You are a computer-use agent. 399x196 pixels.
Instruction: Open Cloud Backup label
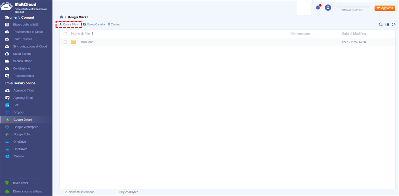pos(22,54)
